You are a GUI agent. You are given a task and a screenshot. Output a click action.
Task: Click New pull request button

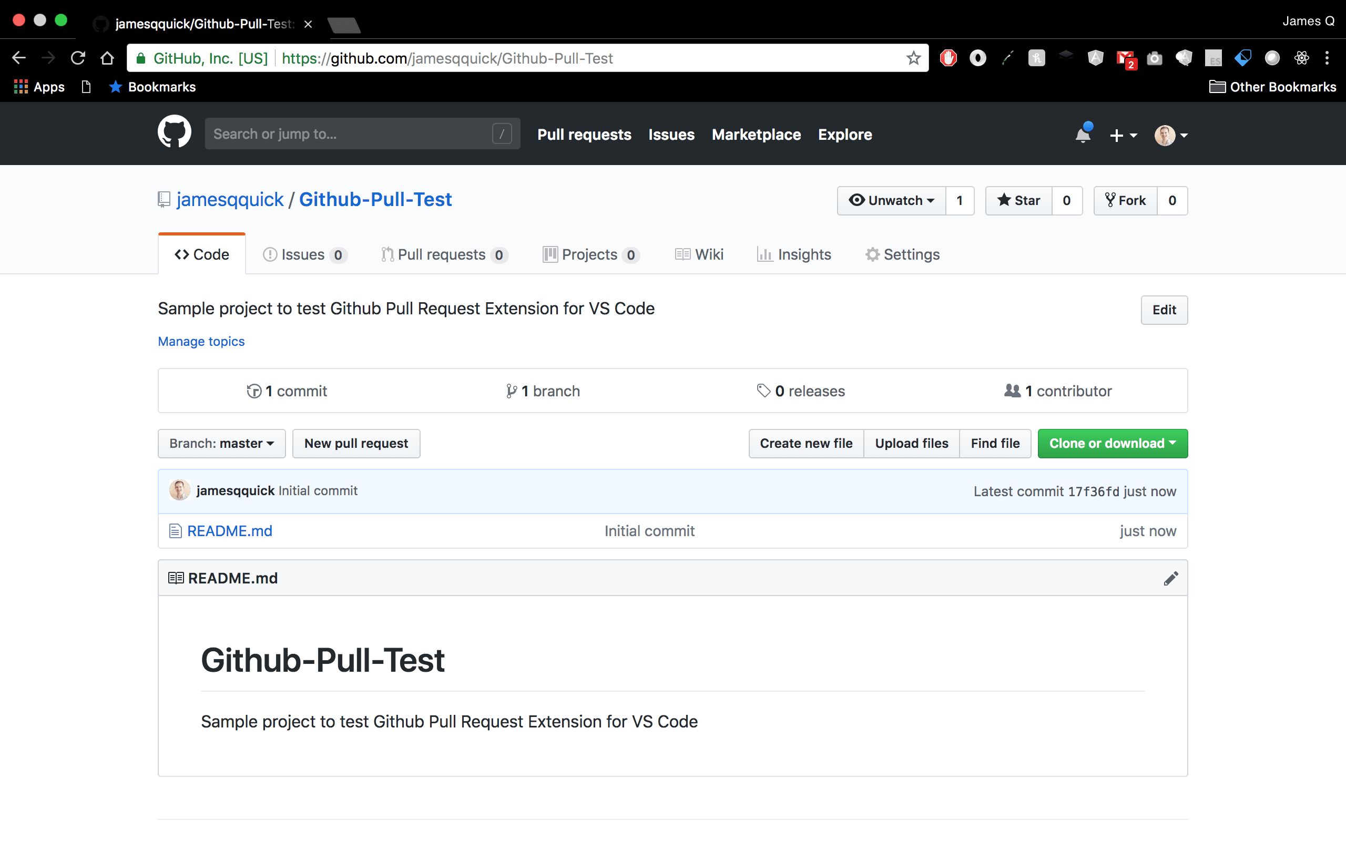click(x=356, y=443)
